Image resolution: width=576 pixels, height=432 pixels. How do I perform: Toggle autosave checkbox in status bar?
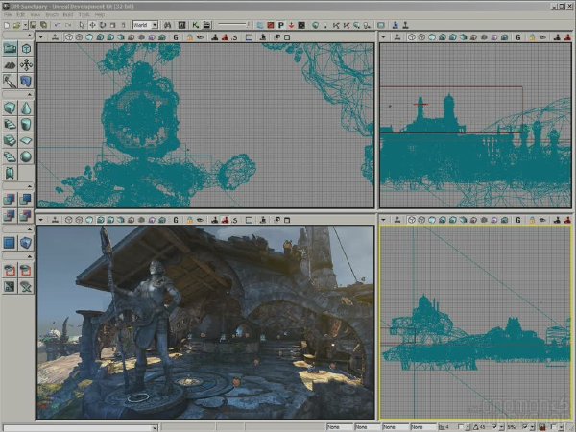(553, 427)
